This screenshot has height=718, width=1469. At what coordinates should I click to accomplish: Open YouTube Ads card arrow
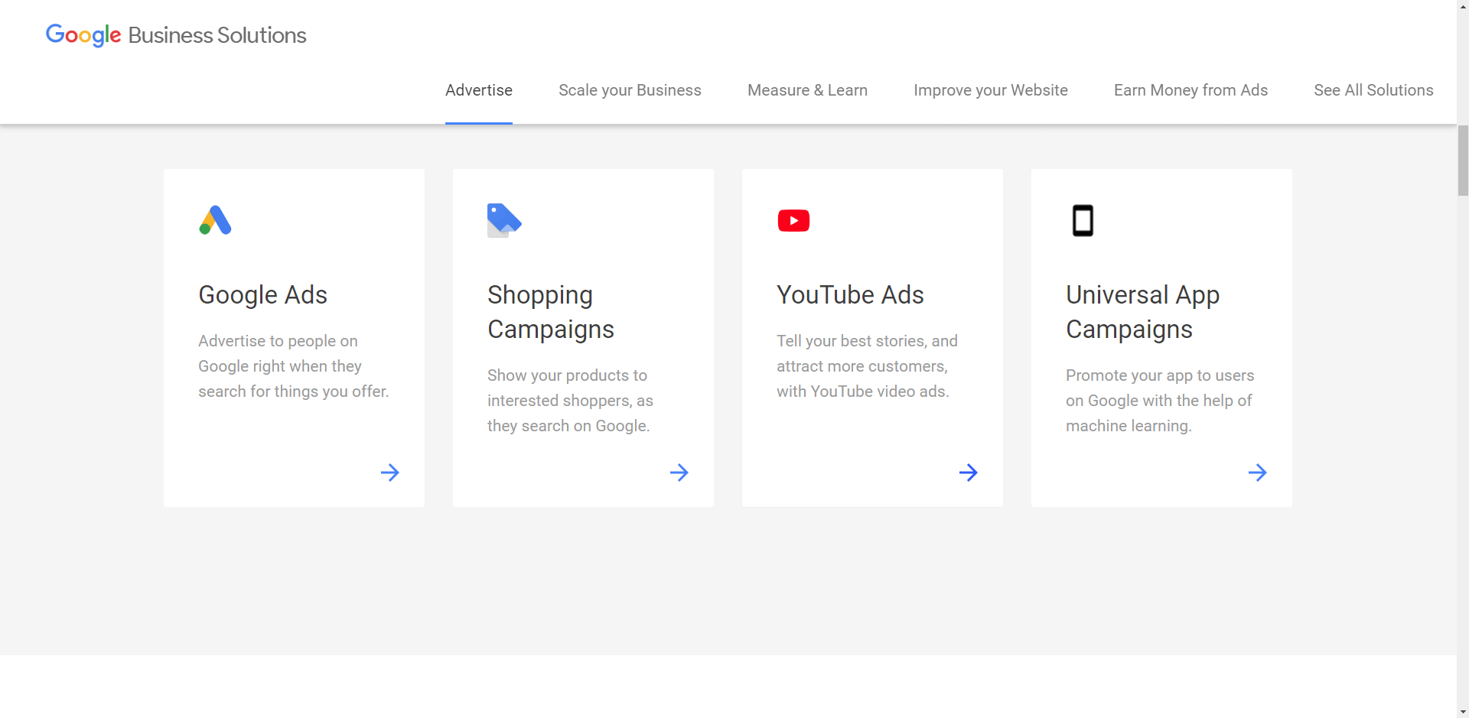point(969,473)
